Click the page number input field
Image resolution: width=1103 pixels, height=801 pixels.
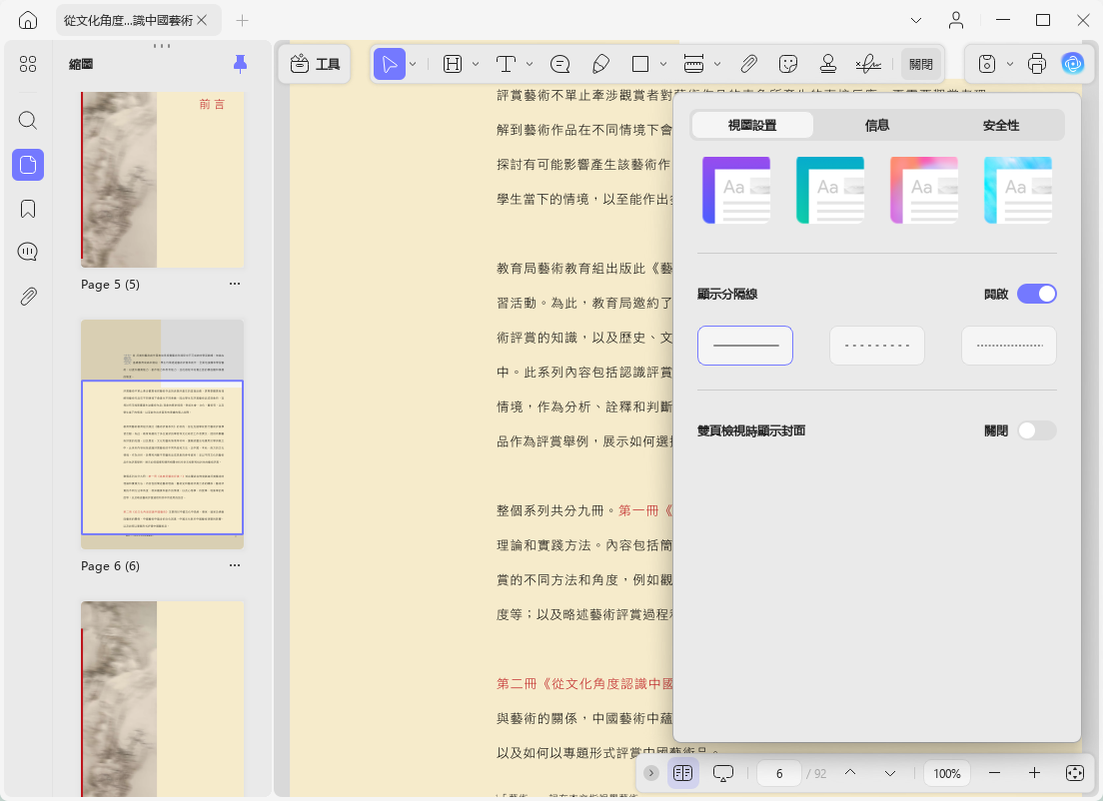point(778,774)
